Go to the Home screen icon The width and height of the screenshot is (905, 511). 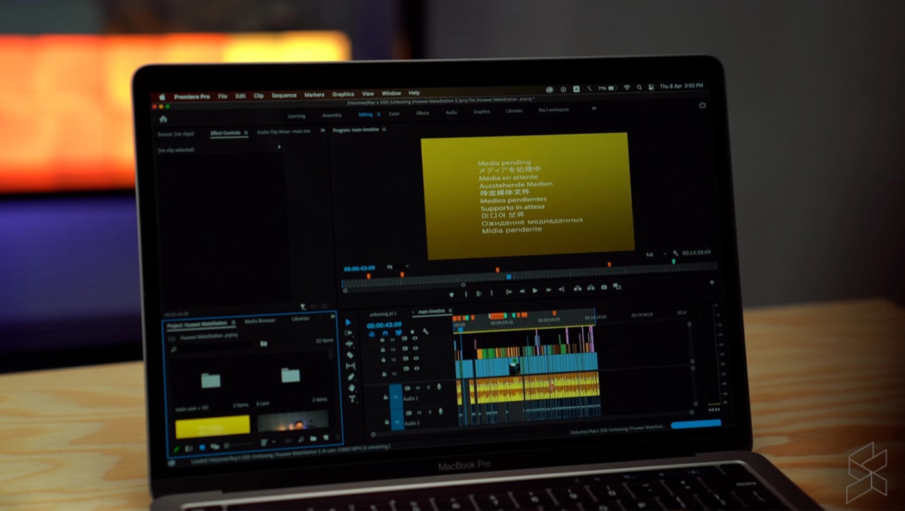[163, 119]
